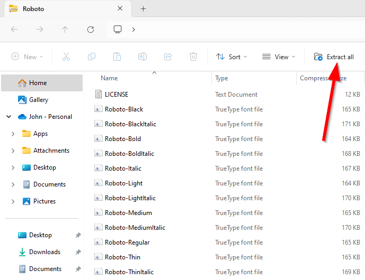Screen dimensions: 365x280
Task: Click the LICENSE file document icon
Action: pyautogui.click(x=99, y=94)
